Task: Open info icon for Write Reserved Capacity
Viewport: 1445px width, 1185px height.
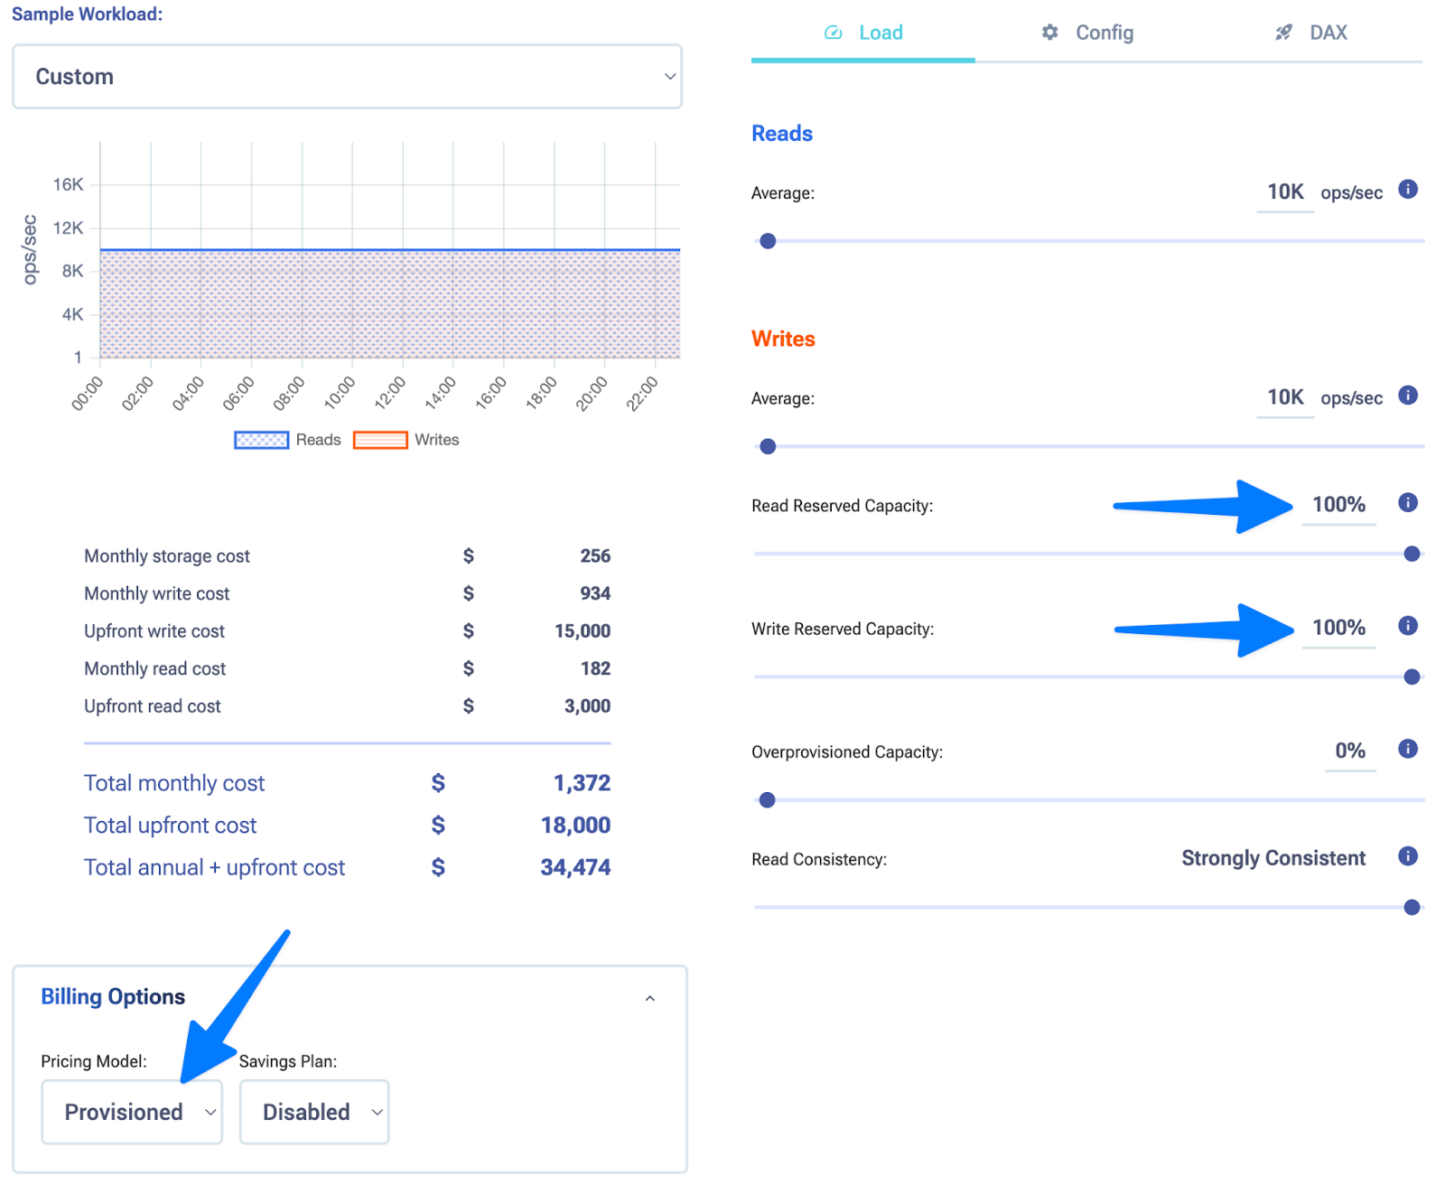Action: coord(1407,626)
